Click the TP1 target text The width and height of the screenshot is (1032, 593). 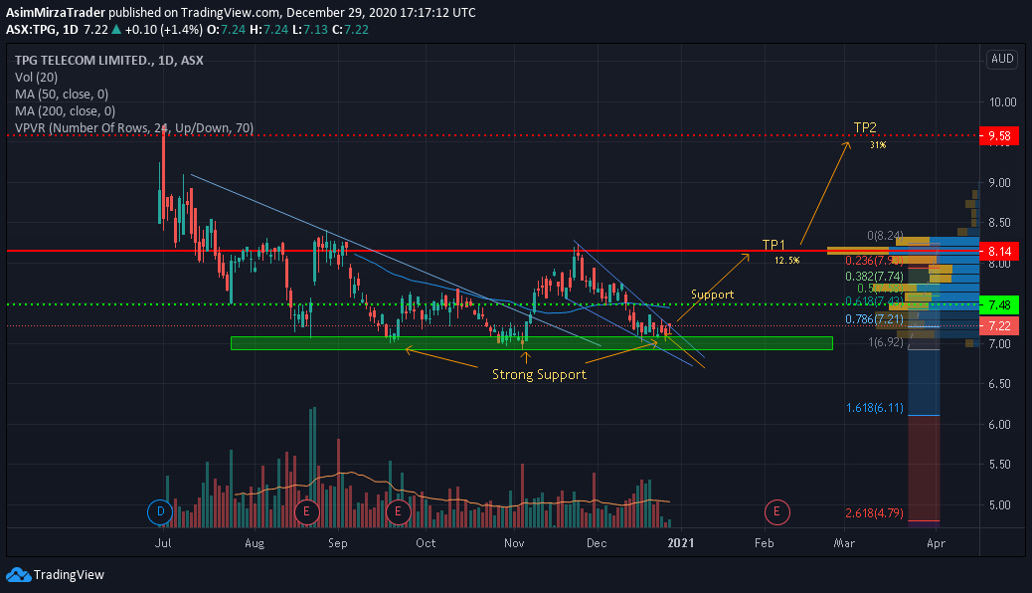(x=774, y=245)
